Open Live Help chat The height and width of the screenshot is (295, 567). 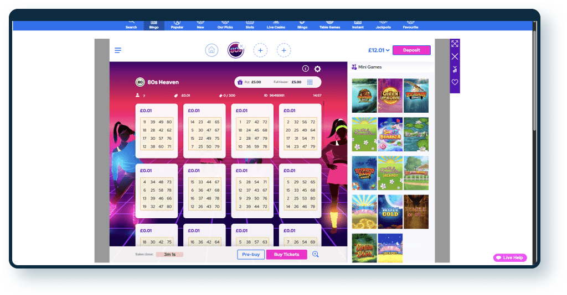coord(510,258)
